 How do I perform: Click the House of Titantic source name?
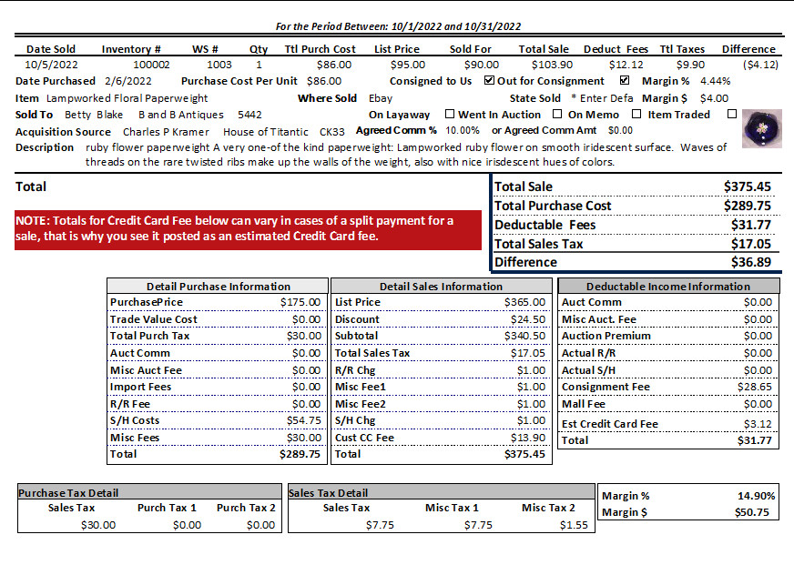266,132
